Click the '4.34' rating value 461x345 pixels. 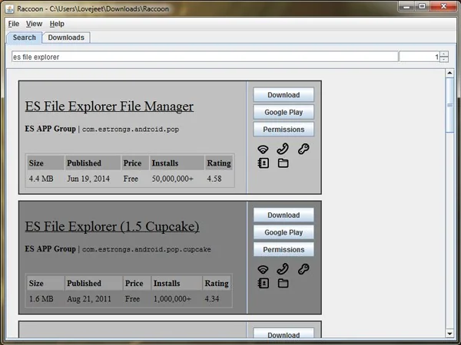212,299
